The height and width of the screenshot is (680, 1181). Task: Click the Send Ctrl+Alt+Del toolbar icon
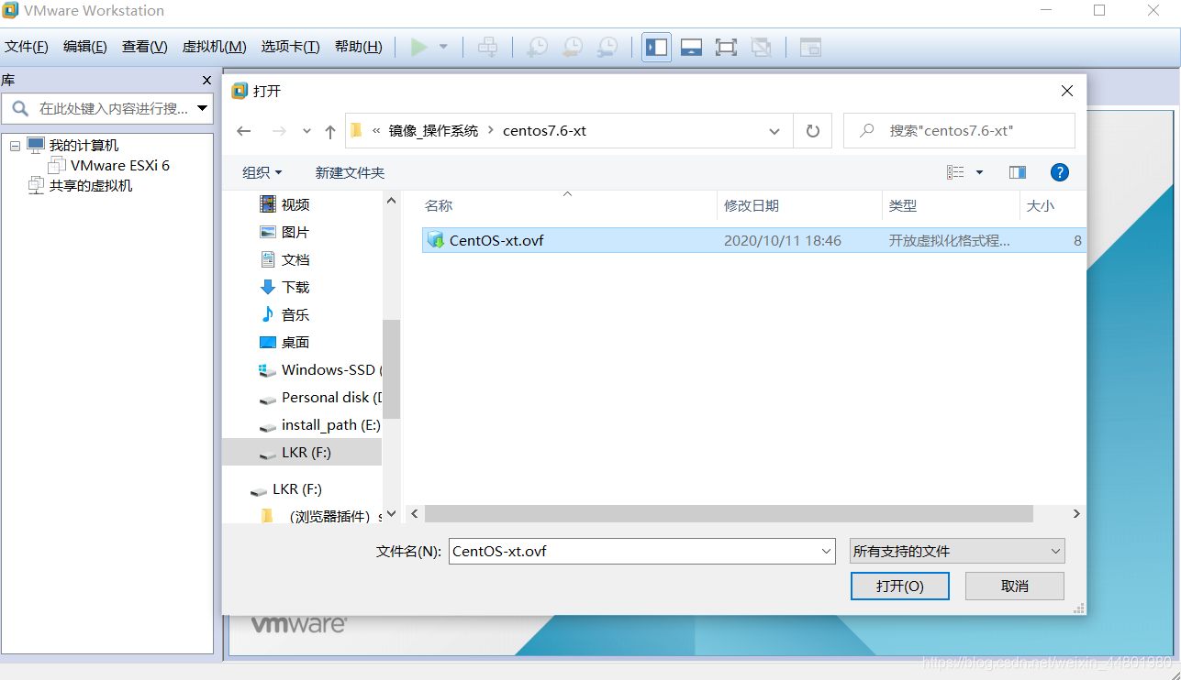(x=488, y=47)
